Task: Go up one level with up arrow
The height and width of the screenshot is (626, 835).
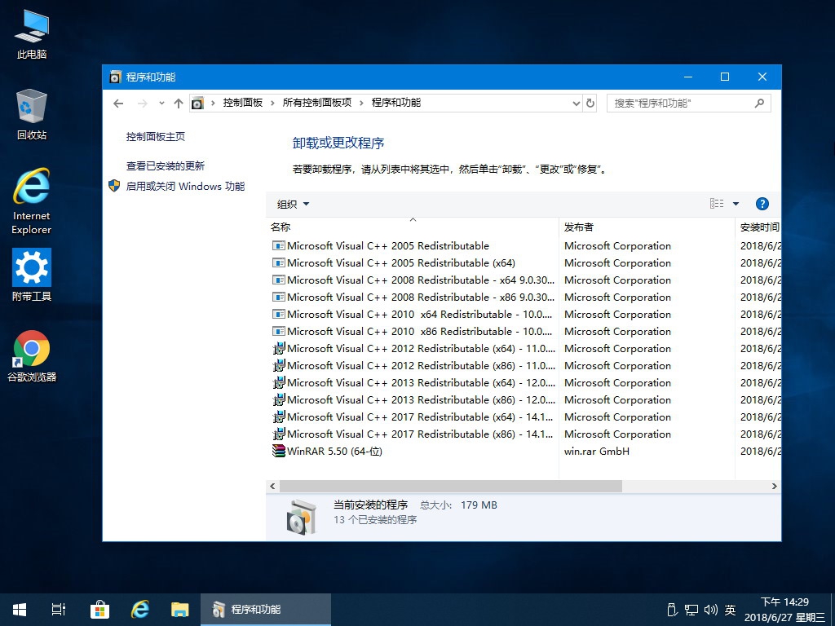Action: tap(179, 104)
